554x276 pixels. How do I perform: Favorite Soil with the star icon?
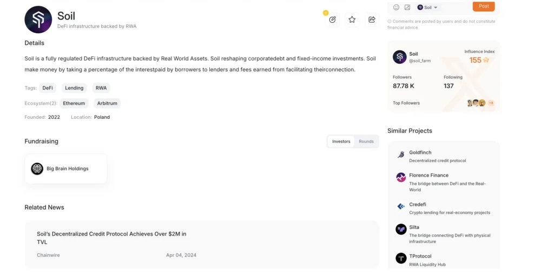click(x=352, y=20)
